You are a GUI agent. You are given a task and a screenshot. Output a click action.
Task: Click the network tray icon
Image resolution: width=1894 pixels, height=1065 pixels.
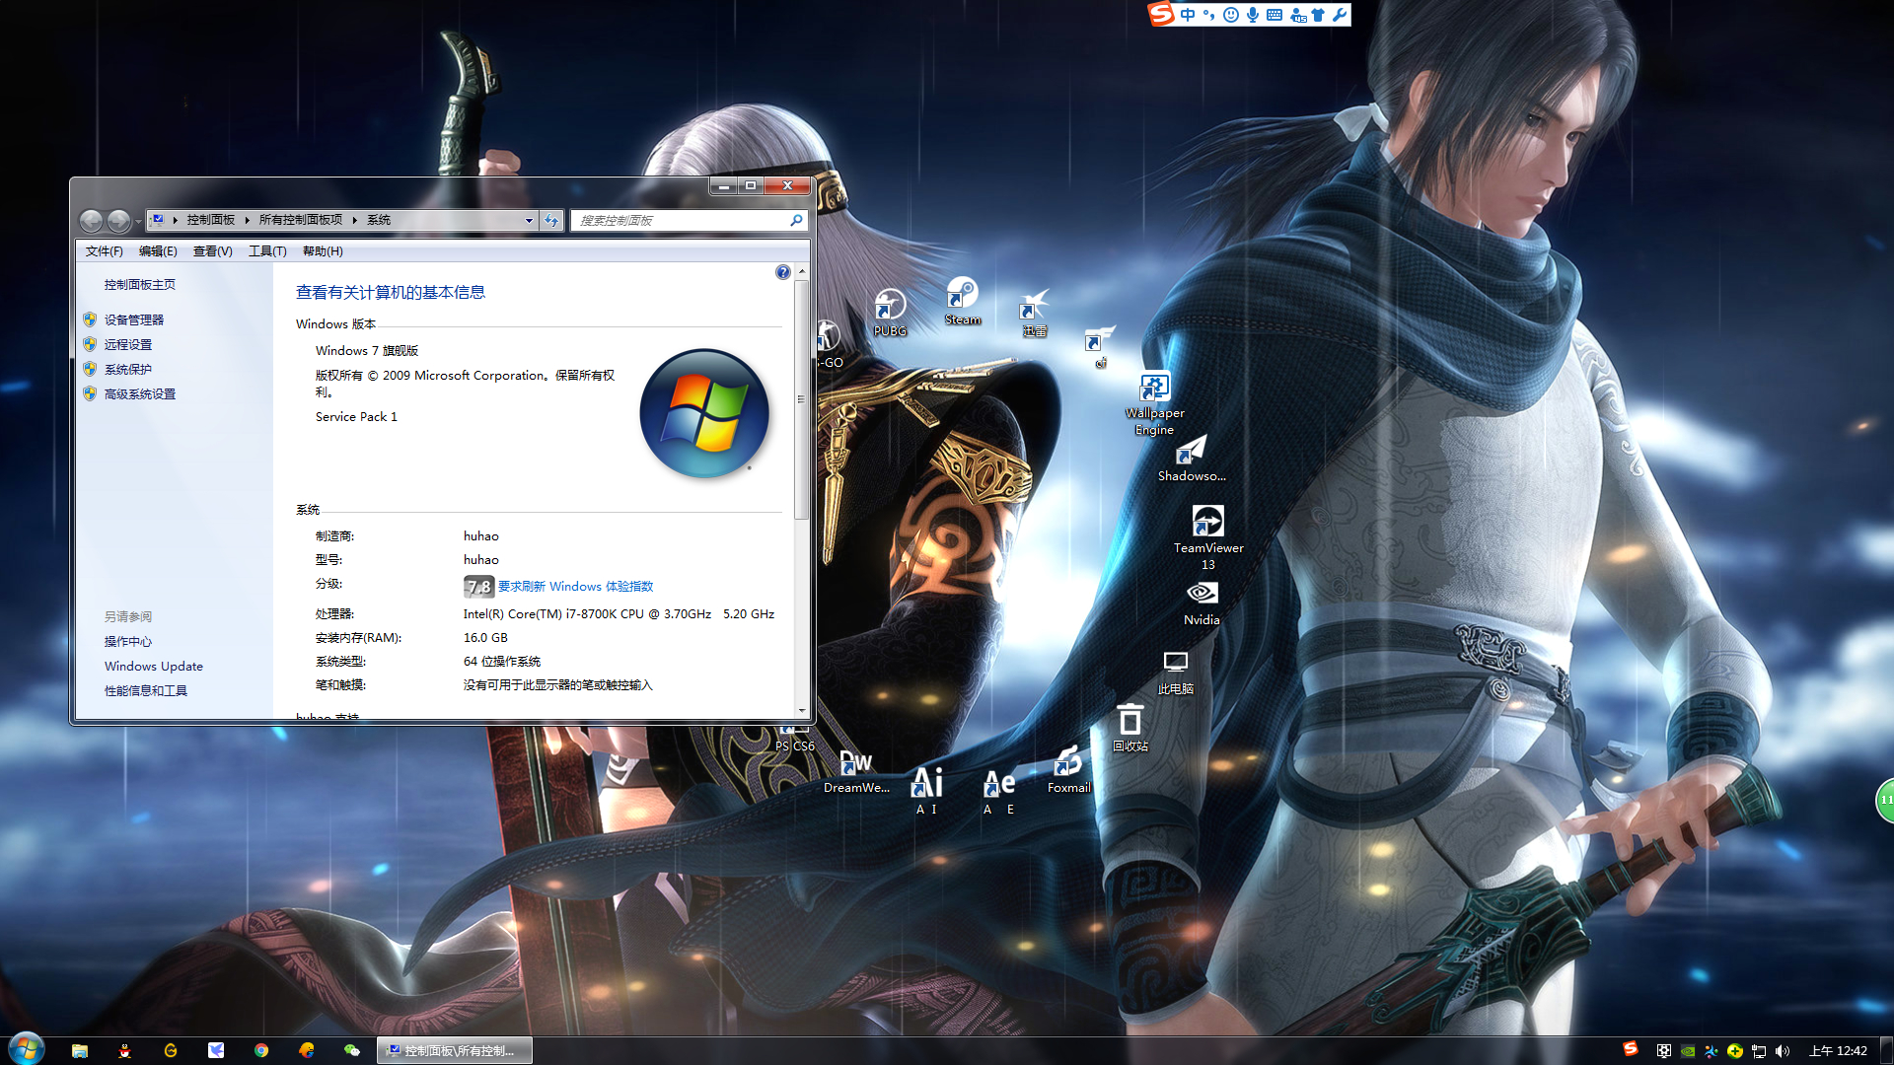click(x=1759, y=1051)
